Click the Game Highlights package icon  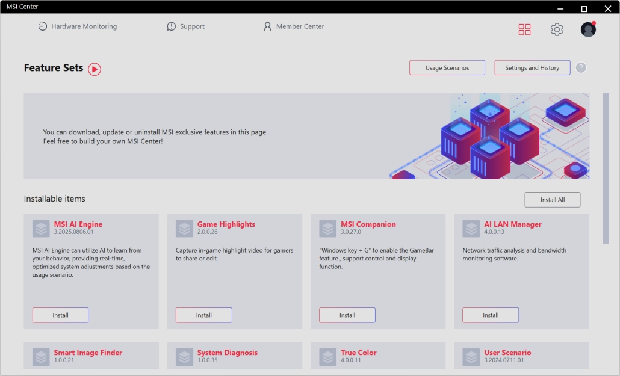click(184, 229)
